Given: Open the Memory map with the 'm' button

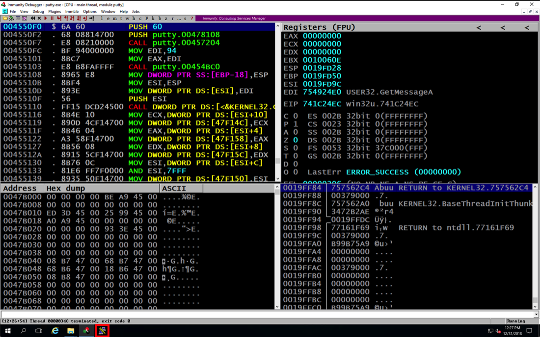Looking at the screenshot, I should click(114, 19).
